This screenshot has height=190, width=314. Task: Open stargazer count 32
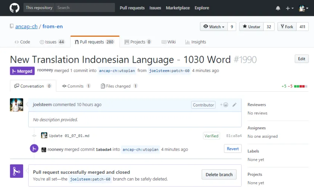click(x=269, y=27)
